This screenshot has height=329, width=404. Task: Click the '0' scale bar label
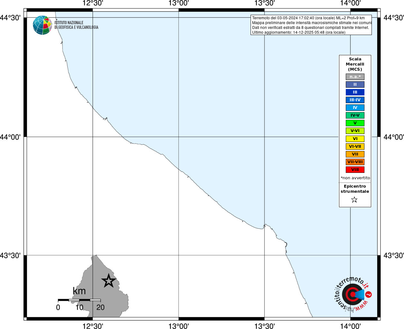coord(58,307)
